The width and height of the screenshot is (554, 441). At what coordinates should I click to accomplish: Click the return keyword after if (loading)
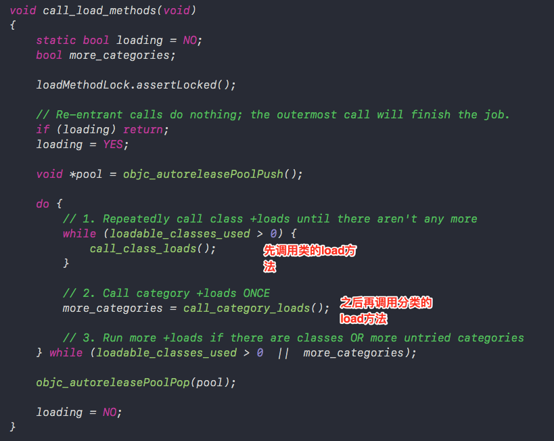pos(143,130)
